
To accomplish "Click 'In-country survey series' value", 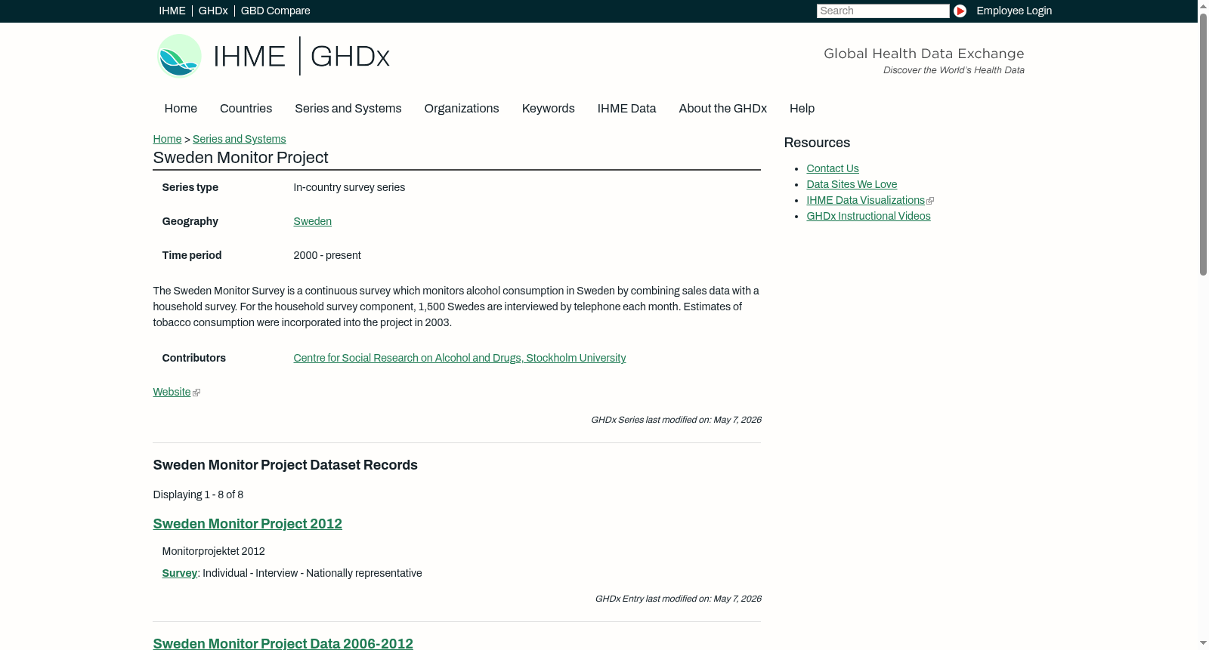I will coord(349,188).
